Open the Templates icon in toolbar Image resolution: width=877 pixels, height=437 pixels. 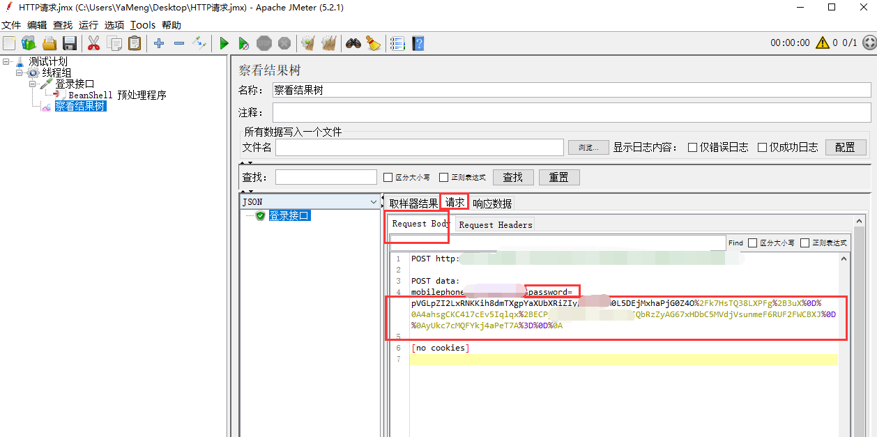click(x=29, y=43)
